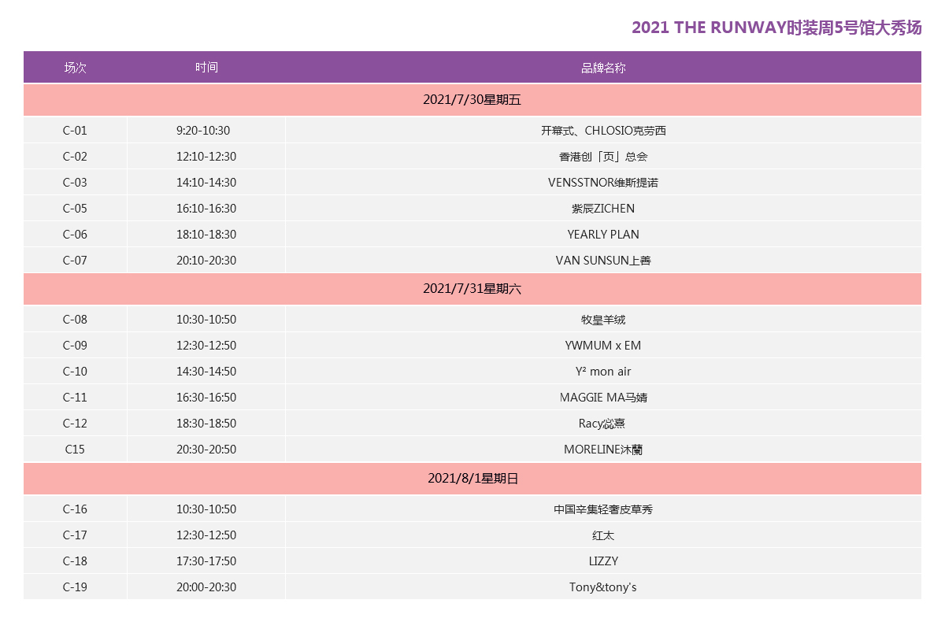Select session cell 'C-16'

[76, 509]
